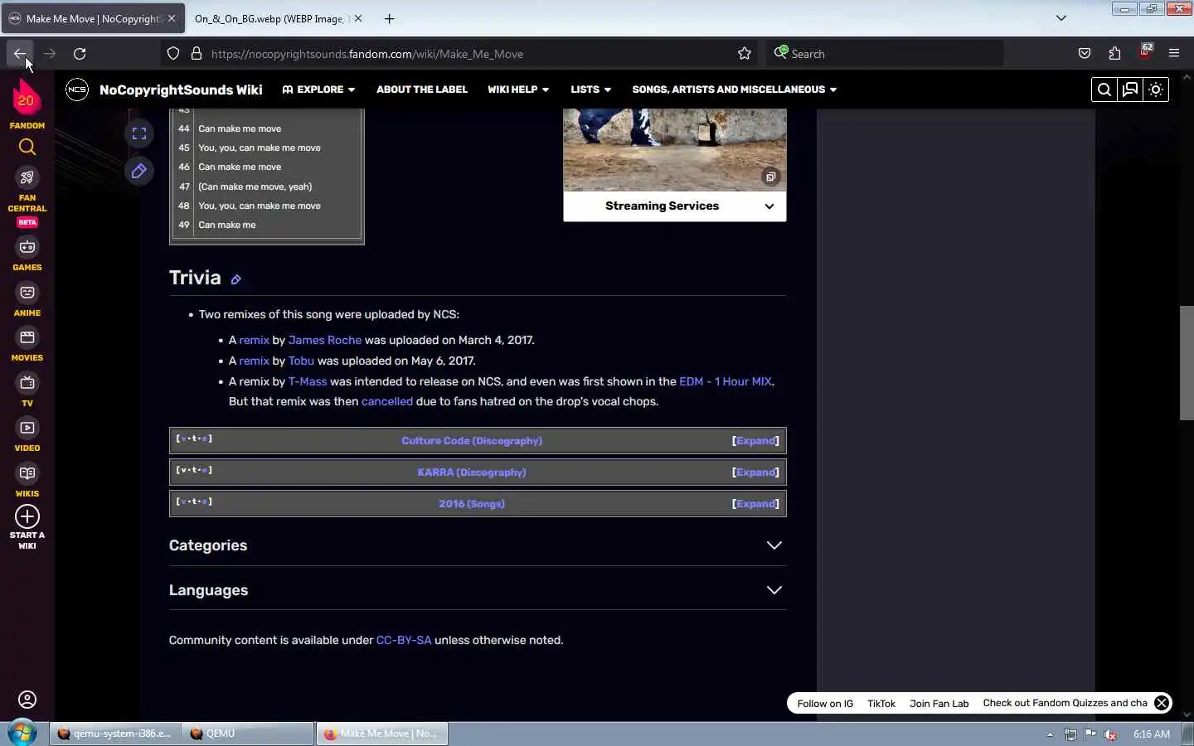Open the Pocket save icon

click(1085, 53)
